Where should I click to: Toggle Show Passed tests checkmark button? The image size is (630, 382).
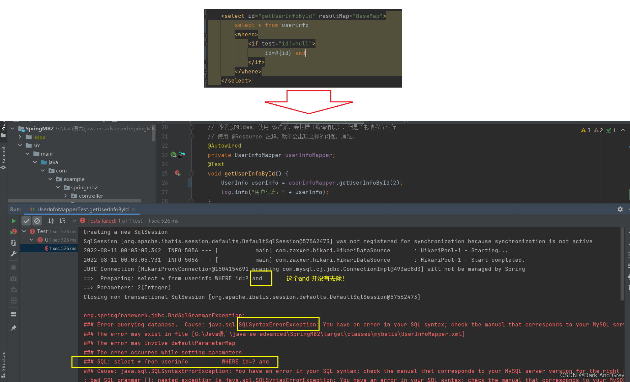pos(26,221)
